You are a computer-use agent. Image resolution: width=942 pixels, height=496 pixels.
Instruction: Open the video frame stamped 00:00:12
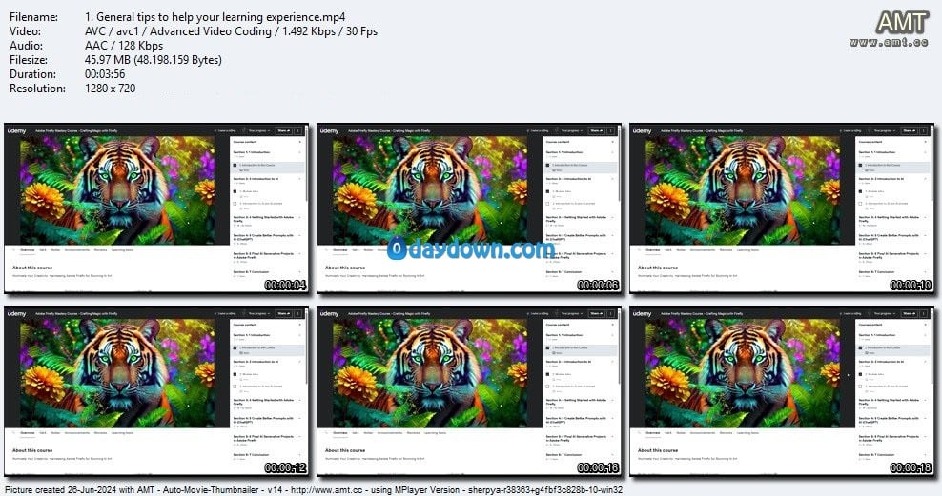pos(156,391)
